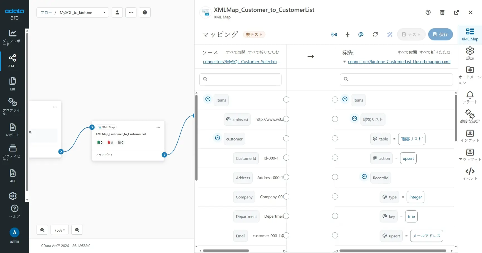The image size is (482, 253).
Task: Collapse the destination 顧客リスト node
Action: pyautogui.click(x=354, y=119)
